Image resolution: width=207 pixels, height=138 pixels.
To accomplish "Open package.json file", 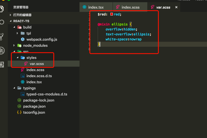I will tap(34, 106).
